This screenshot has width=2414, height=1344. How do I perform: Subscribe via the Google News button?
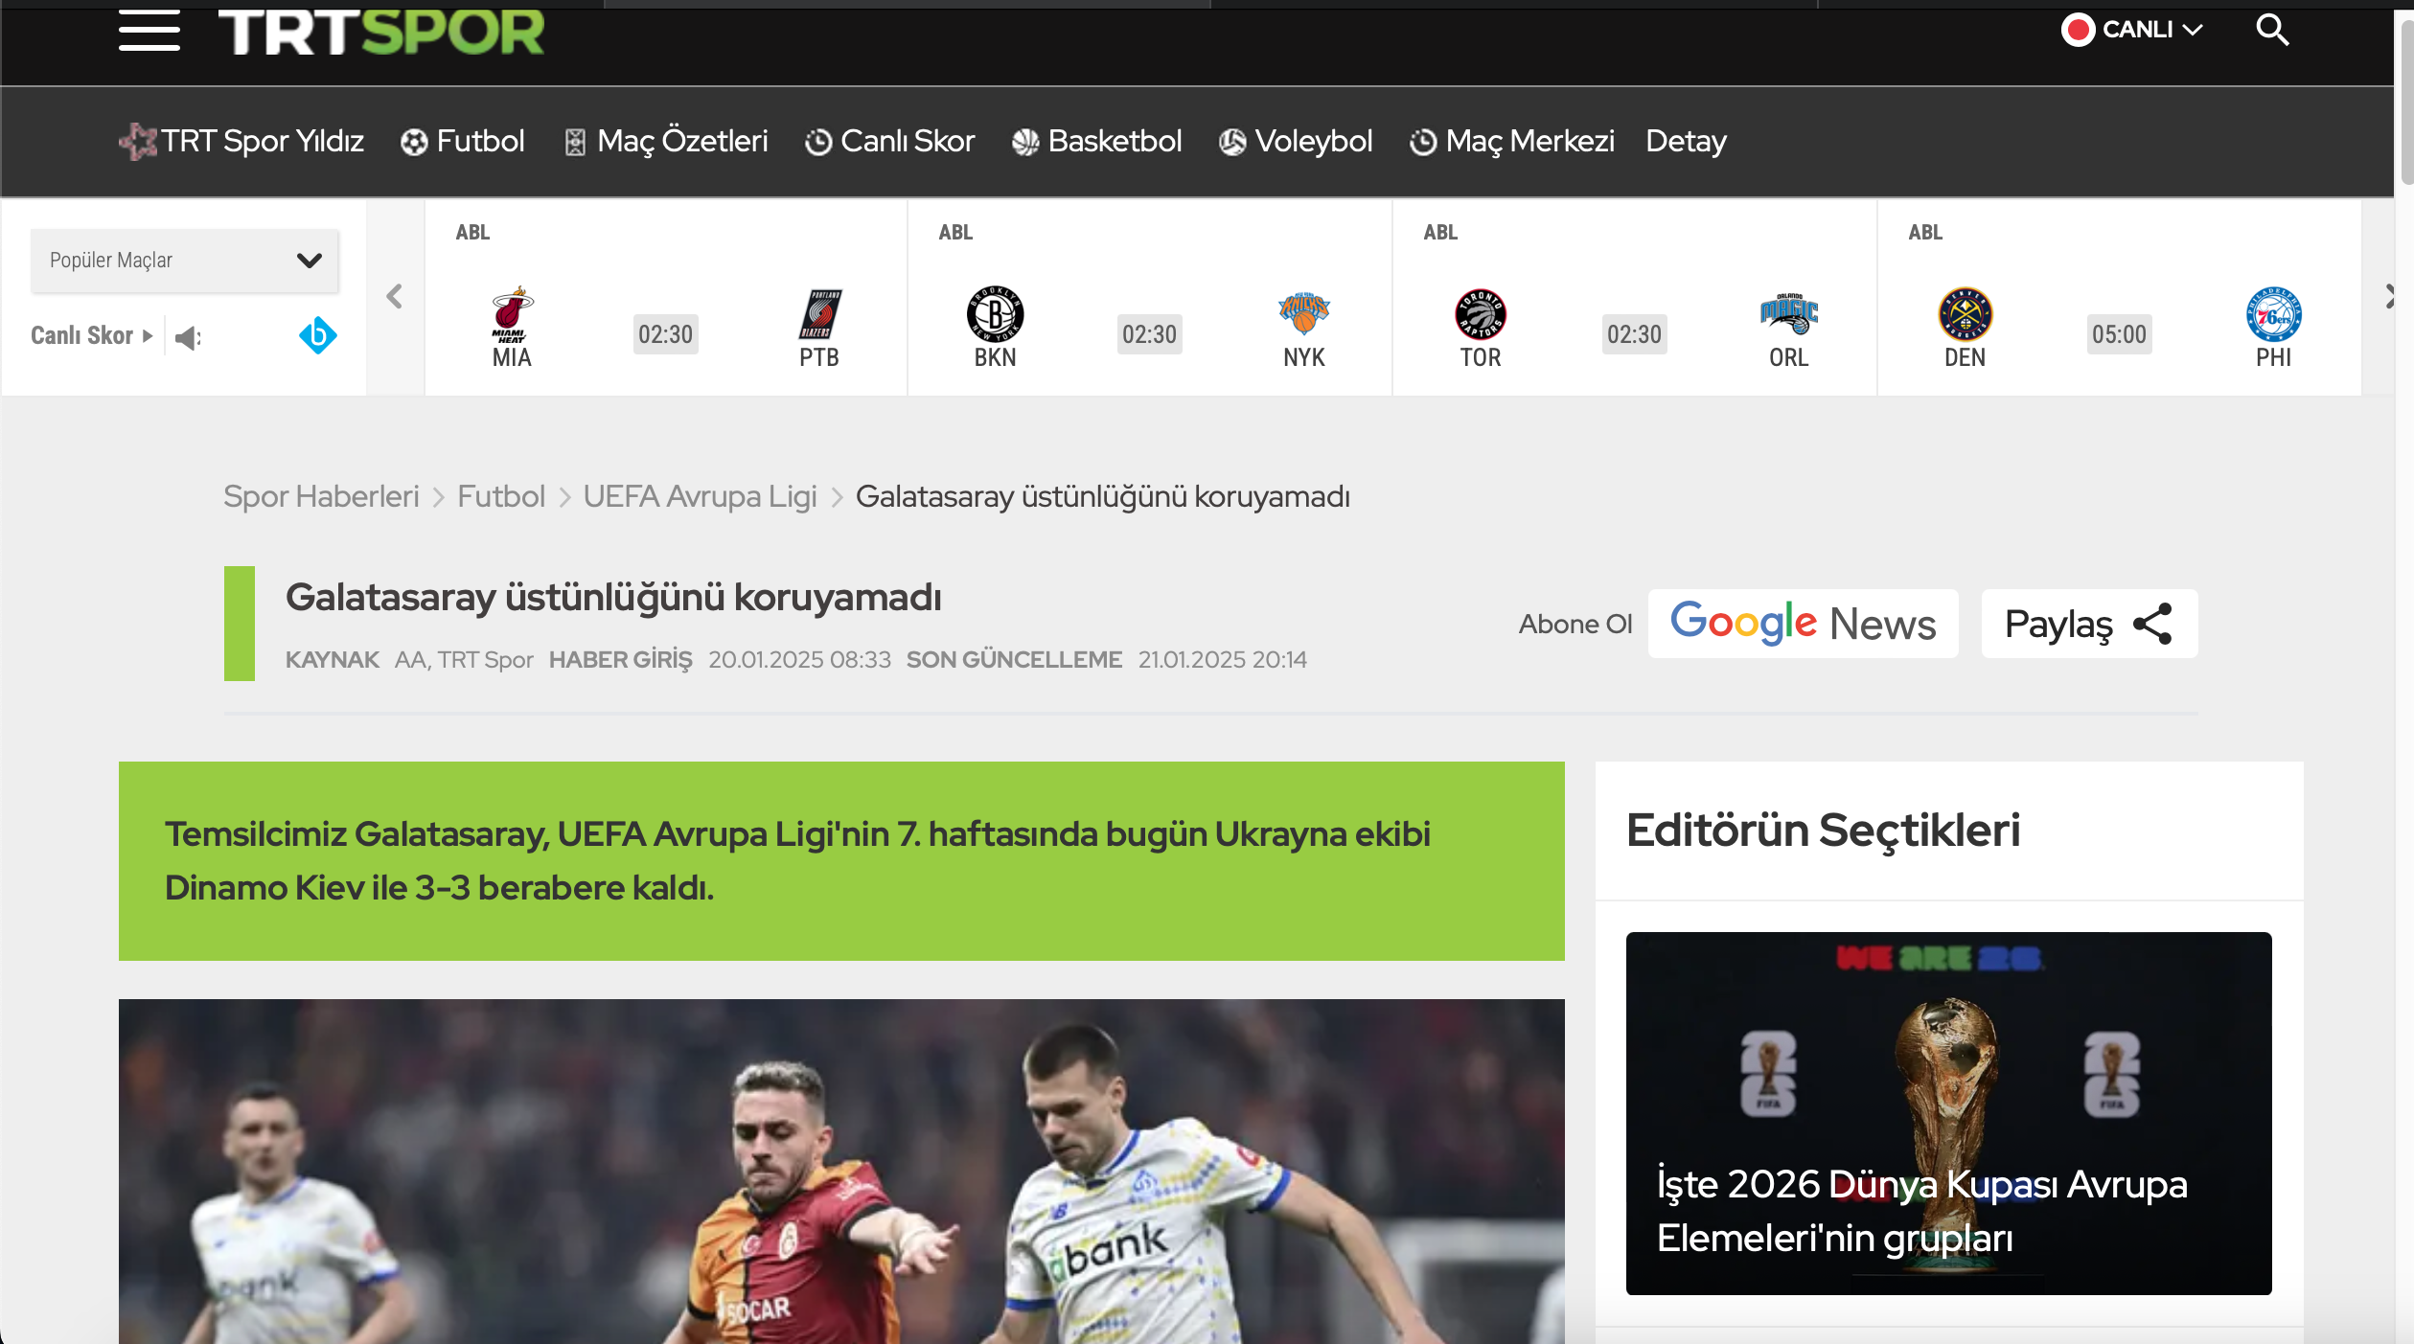click(x=1804, y=624)
